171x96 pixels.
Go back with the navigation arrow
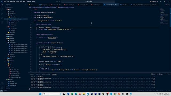coord(57,2)
